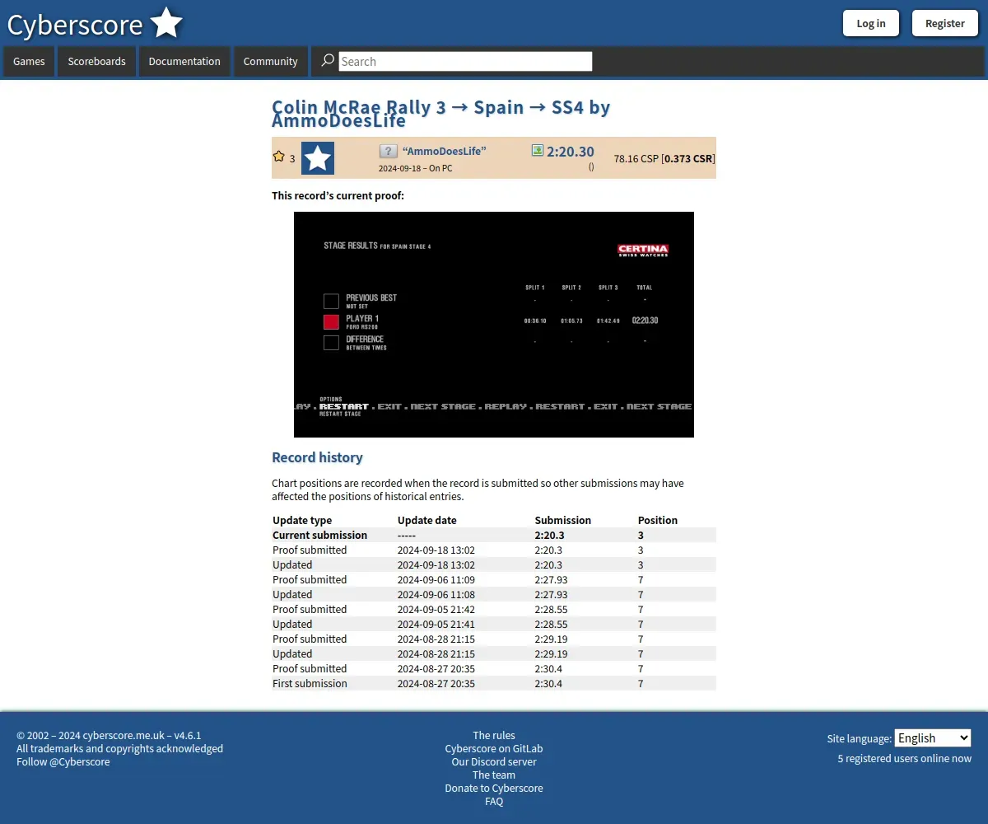Open the Site language dropdown

pyautogui.click(x=933, y=738)
